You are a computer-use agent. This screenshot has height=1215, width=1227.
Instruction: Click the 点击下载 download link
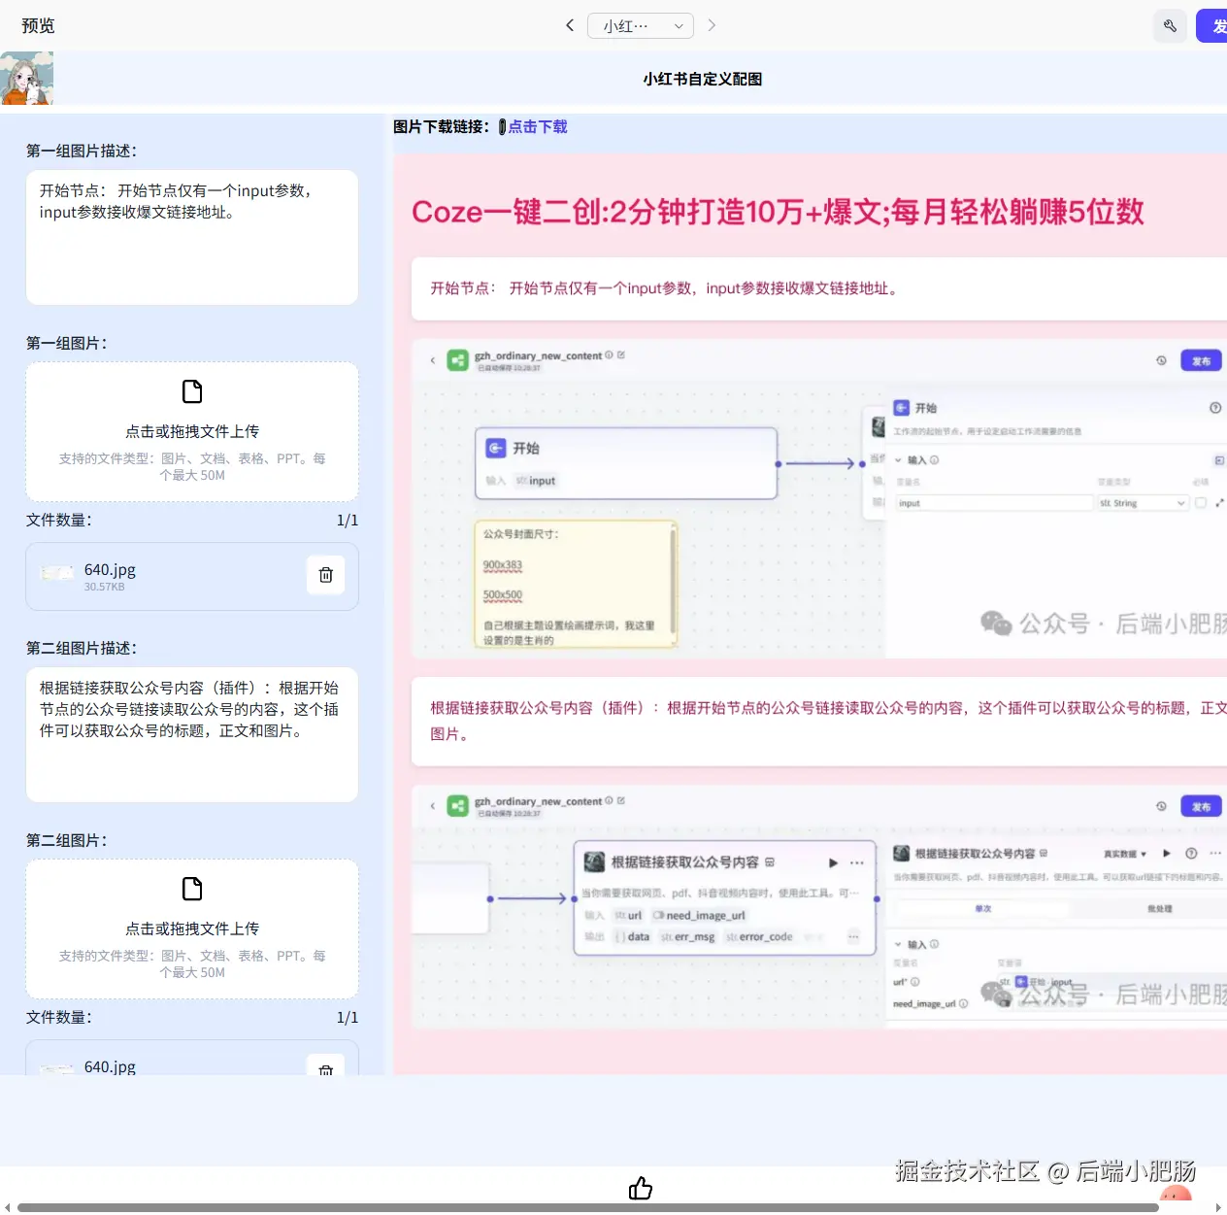pyautogui.click(x=538, y=126)
